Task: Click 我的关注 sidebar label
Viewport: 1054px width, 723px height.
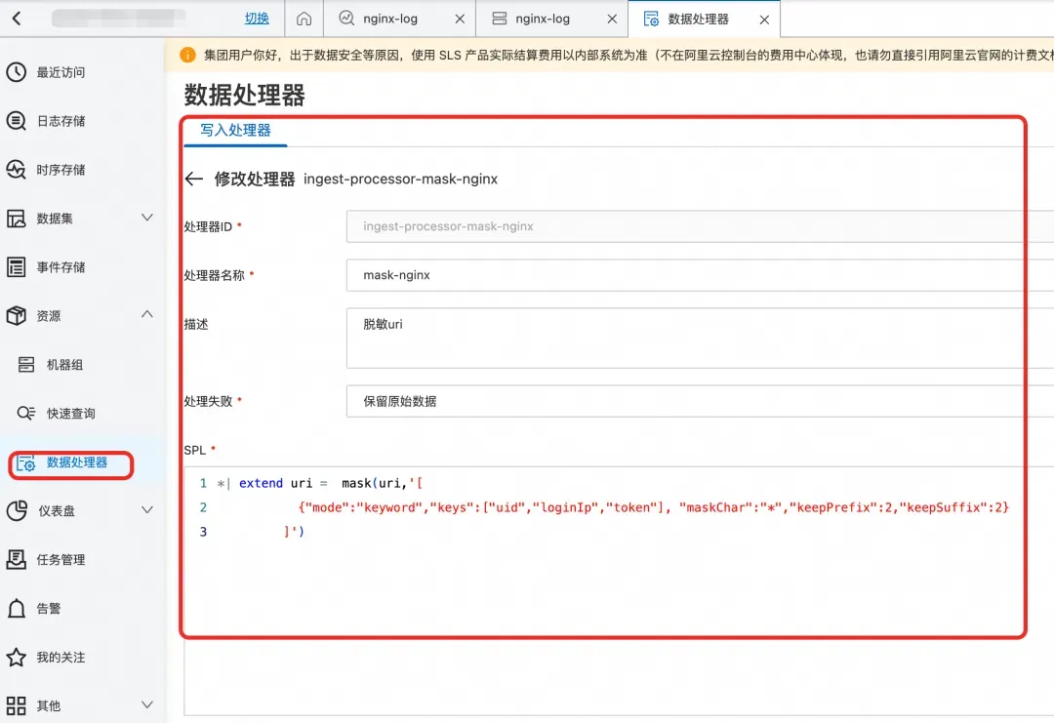Action: pyautogui.click(x=61, y=658)
